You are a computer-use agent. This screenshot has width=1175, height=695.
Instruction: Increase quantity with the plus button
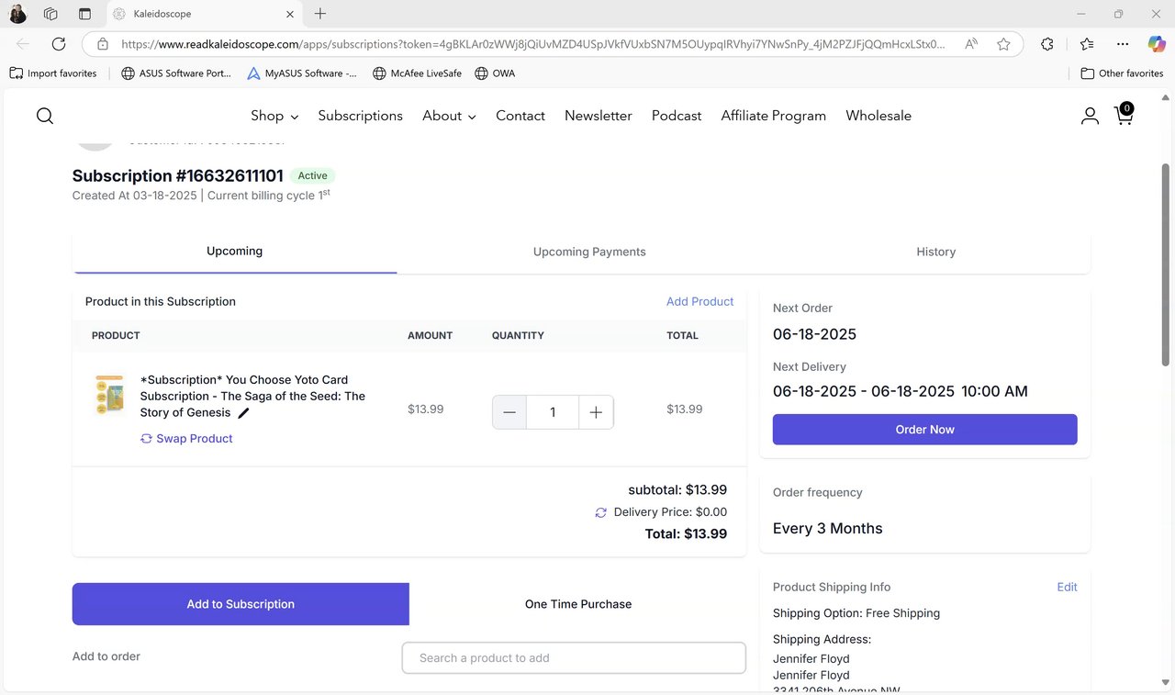[x=596, y=412]
